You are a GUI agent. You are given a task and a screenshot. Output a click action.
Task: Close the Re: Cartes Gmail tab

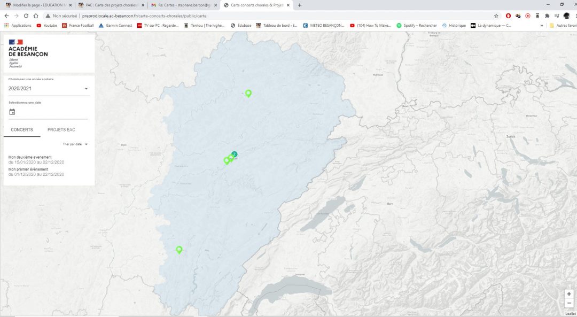[x=216, y=5]
